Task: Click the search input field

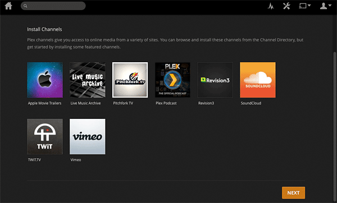Action: pyautogui.click(x=53, y=6)
